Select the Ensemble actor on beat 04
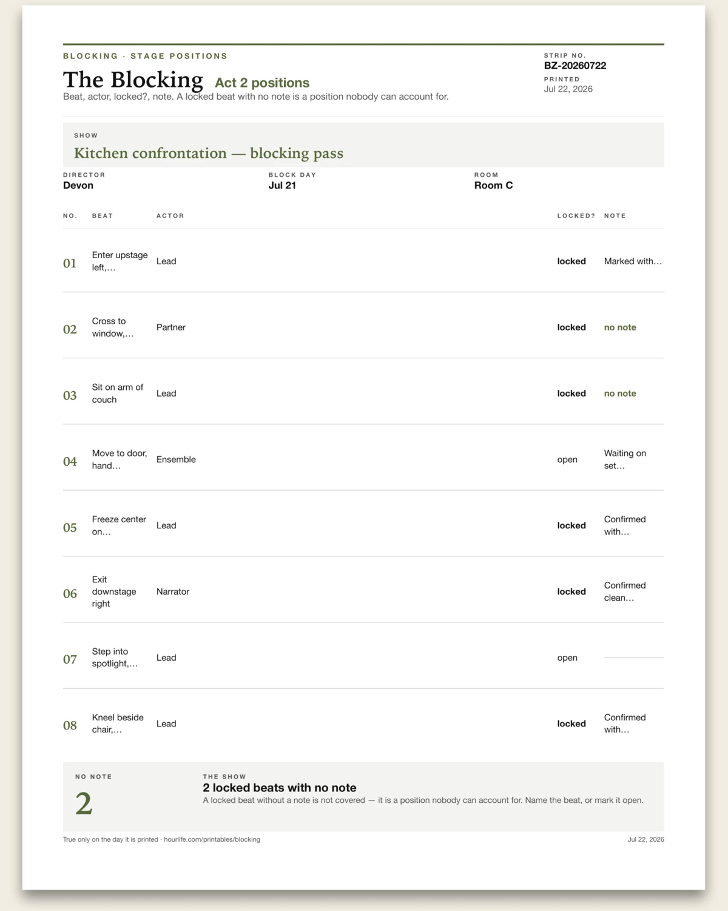The image size is (728, 911). pos(176,460)
